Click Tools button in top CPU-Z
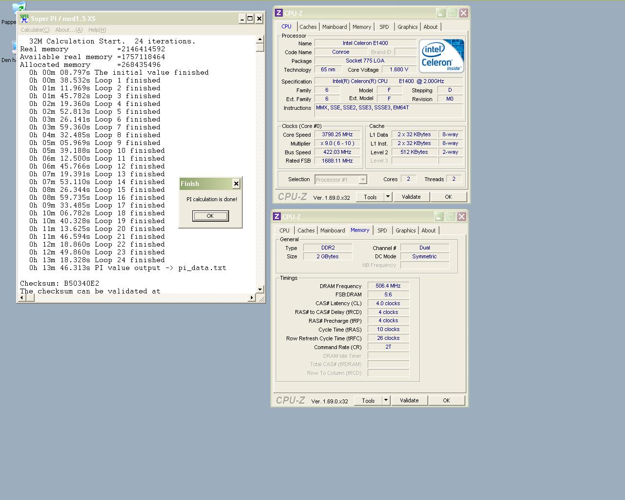 click(370, 197)
